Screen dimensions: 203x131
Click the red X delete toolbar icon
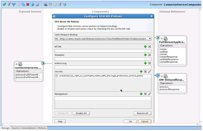coord(28,5)
